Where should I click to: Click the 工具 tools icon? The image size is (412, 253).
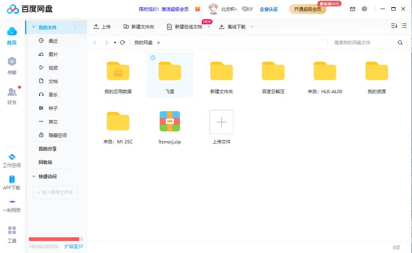tap(12, 234)
